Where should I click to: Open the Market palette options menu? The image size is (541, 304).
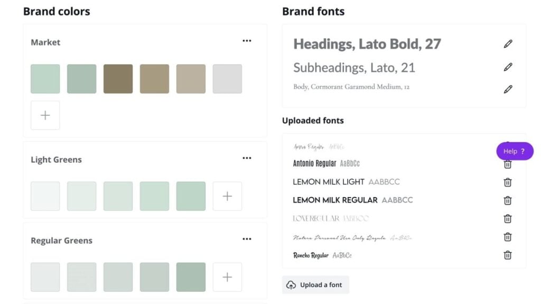(x=247, y=41)
